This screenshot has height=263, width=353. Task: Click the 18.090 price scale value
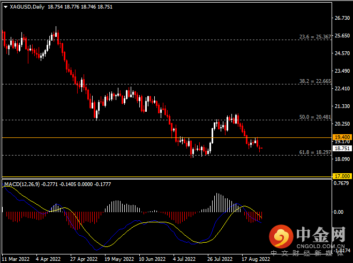pos(342,159)
